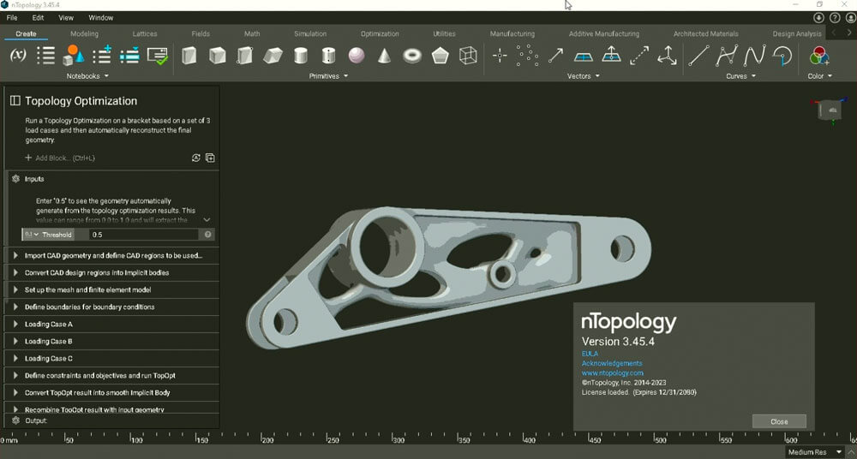Insert the Box primitive
857x459 pixels.
[189, 56]
